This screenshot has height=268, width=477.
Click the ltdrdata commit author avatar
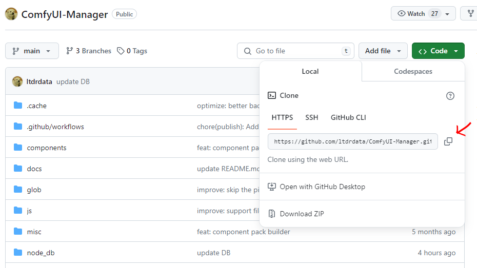click(x=17, y=81)
